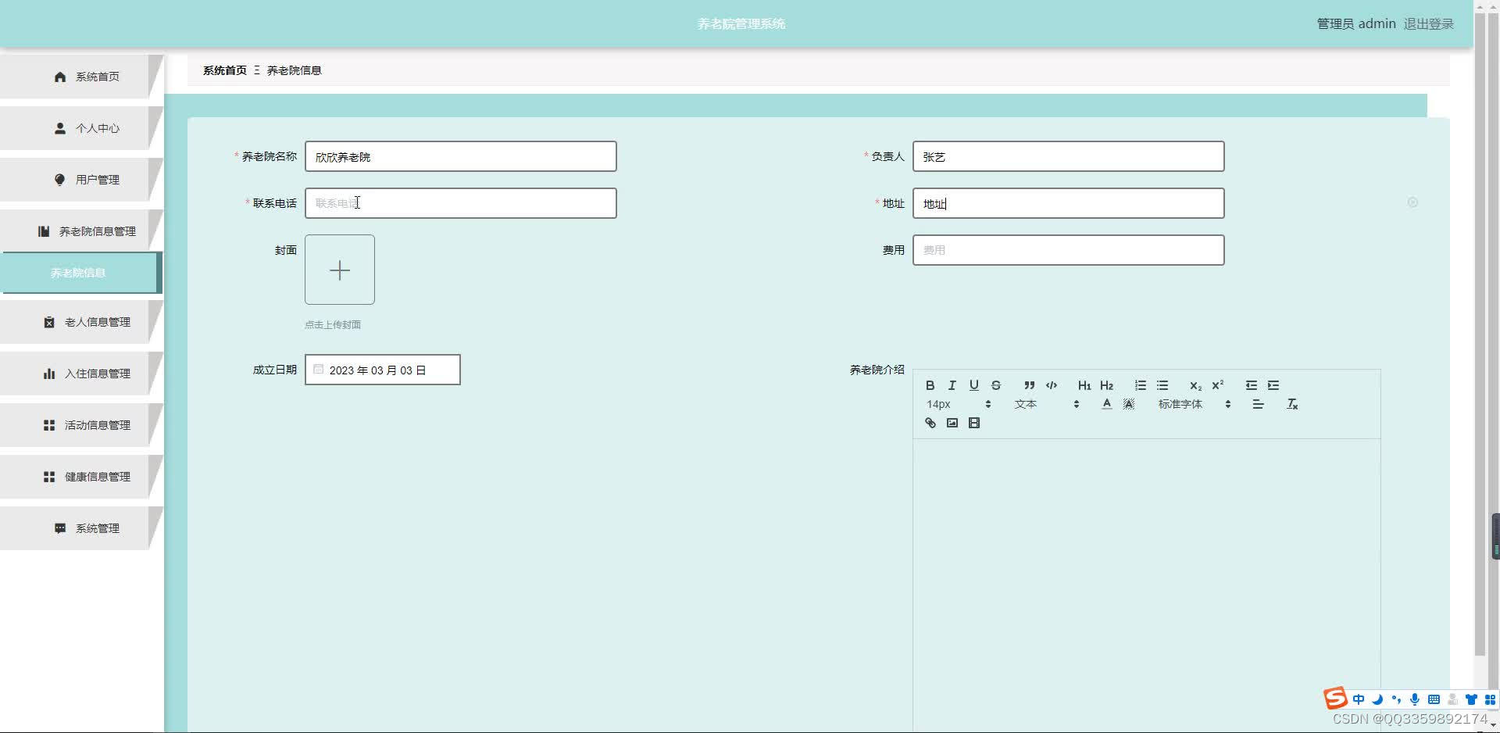Toggle Sogou half-moon width mode
The height and width of the screenshot is (733, 1500).
pos(1377,699)
